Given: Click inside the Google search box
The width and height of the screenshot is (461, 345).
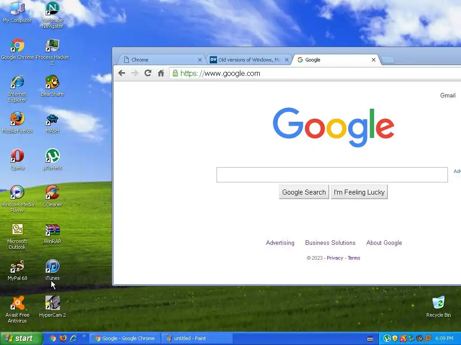Looking at the screenshot, I should pyautogui.click(x=332, y=175).
